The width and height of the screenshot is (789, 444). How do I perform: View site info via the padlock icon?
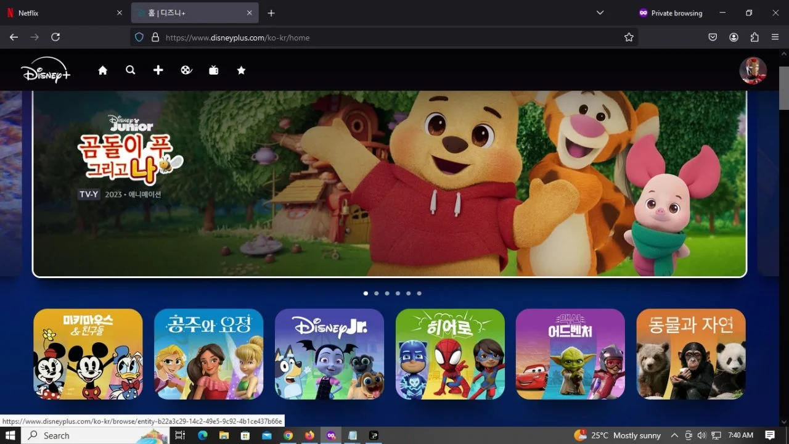[155, 37]
